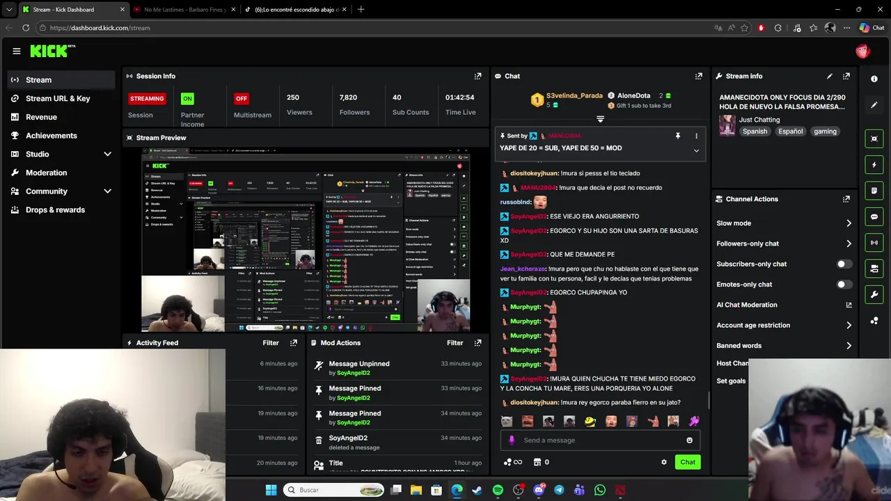
Task: Click Filter in Mod Actions panel
Action: [455, 342]
